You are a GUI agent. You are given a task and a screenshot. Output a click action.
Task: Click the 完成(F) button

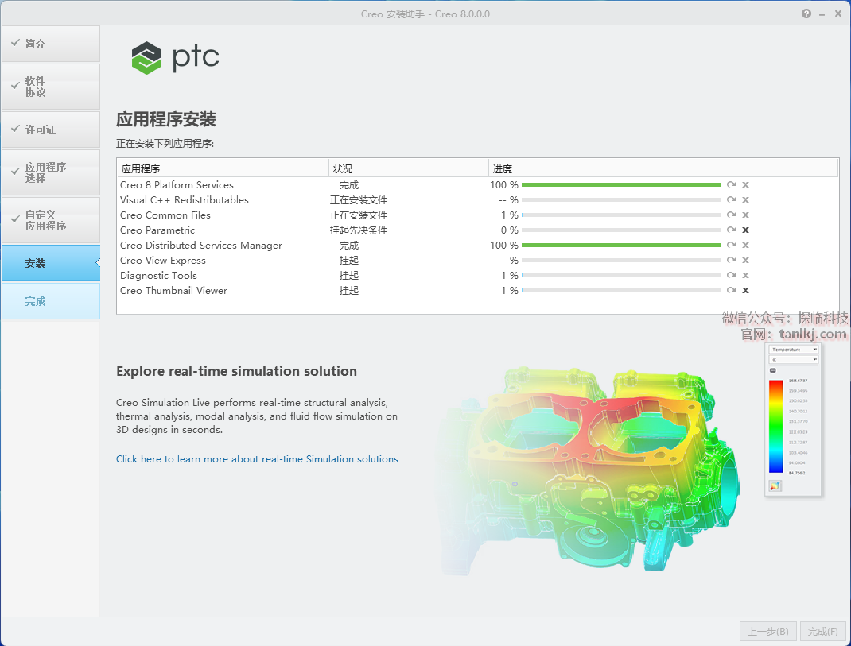pos(823,632)
